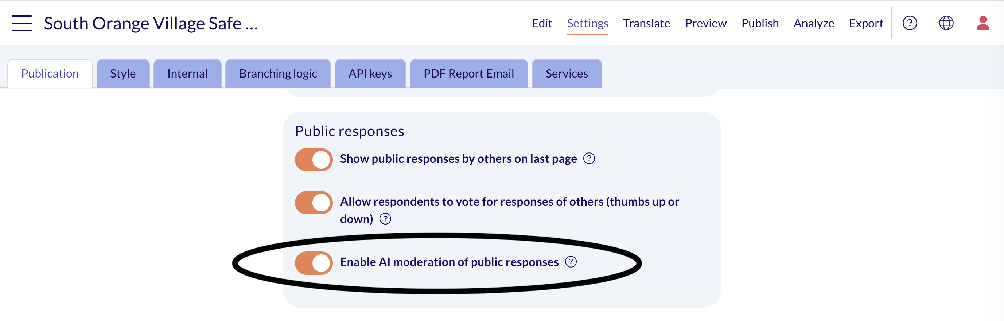Click help icon beside AI moderation option
Screen dimensions: 1004x321
tap(571, 262)
